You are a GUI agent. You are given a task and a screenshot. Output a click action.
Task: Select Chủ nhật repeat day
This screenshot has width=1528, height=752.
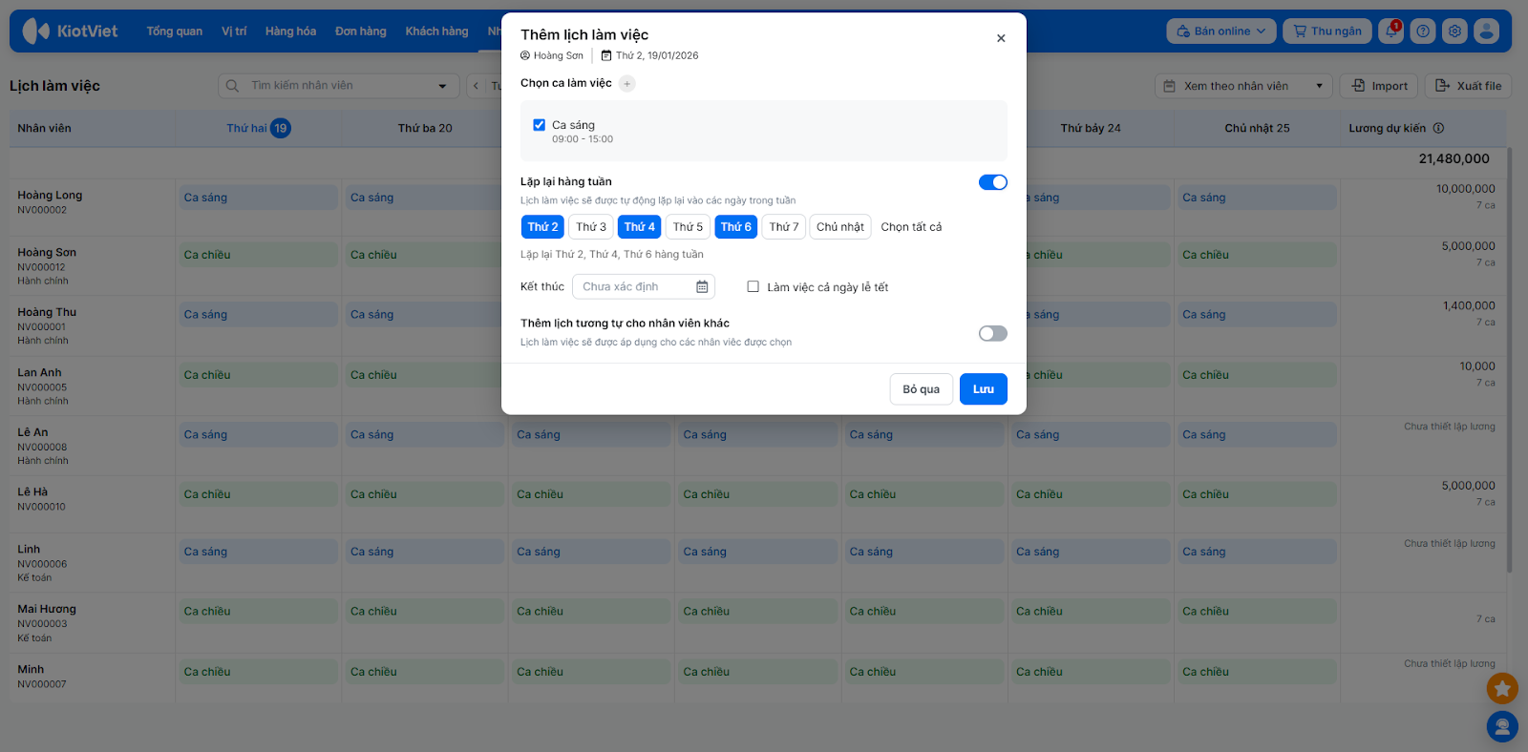coord(840,227)
